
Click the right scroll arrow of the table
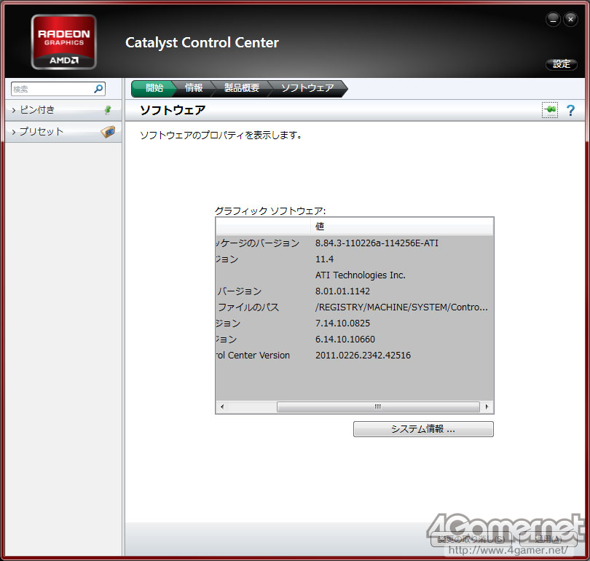click(x=487, y=407)
